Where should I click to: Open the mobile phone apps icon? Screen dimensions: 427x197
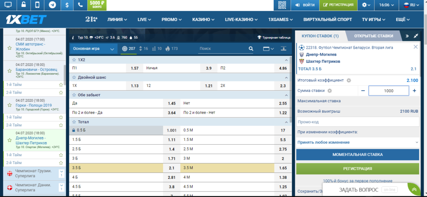coord(38,5)
